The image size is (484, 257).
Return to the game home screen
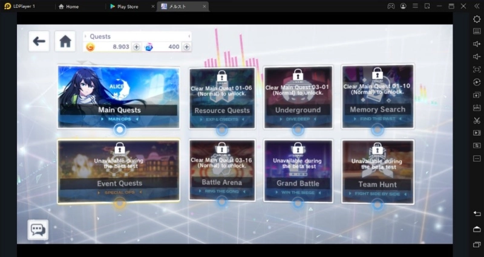click(65, 41)
